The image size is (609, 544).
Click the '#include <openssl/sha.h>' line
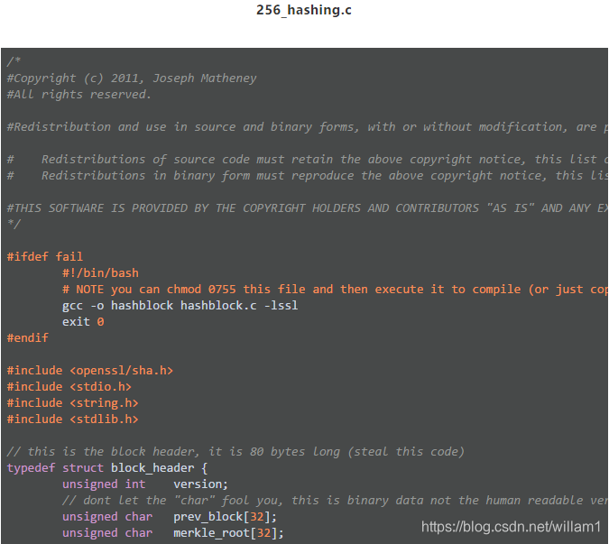point(89,371)
